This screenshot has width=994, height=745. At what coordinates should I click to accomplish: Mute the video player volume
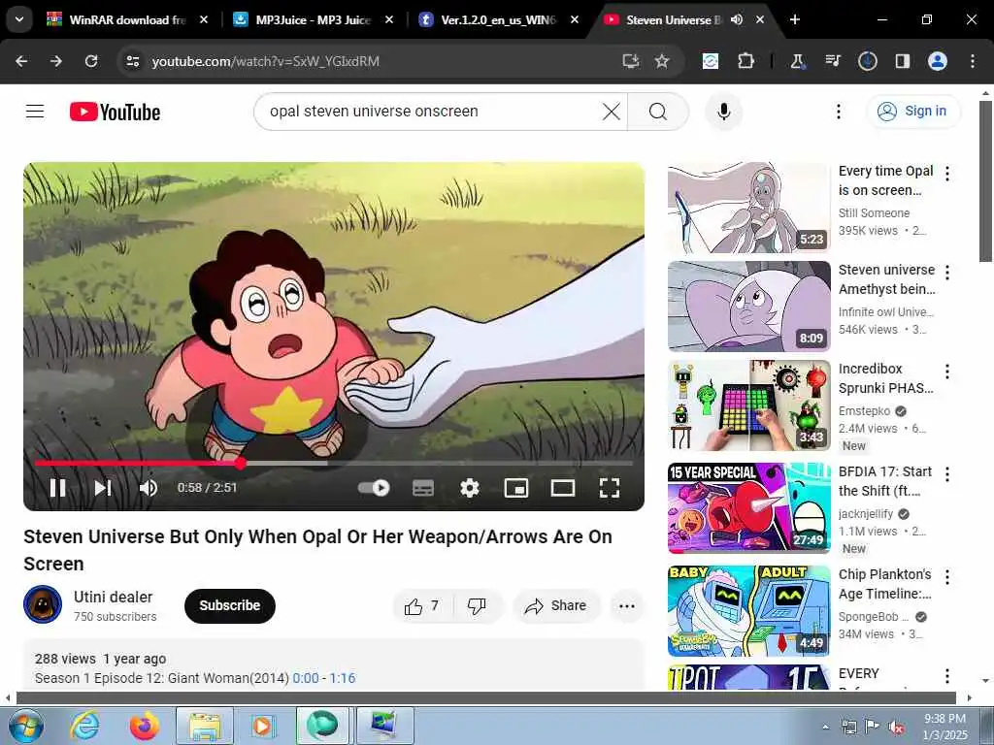coord(149,488)
